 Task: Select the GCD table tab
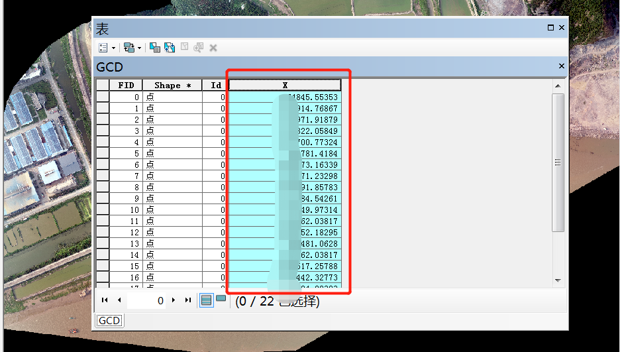(x=109, y=321)
